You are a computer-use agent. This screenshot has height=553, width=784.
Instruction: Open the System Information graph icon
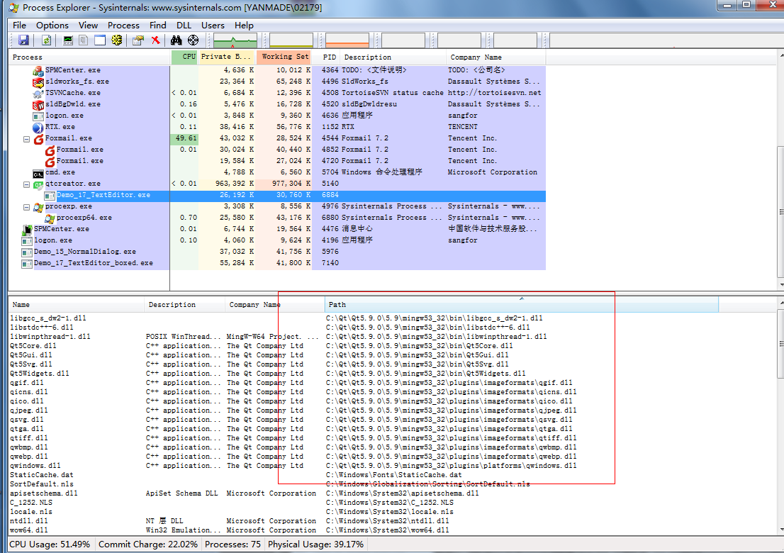tap(68, 40)
